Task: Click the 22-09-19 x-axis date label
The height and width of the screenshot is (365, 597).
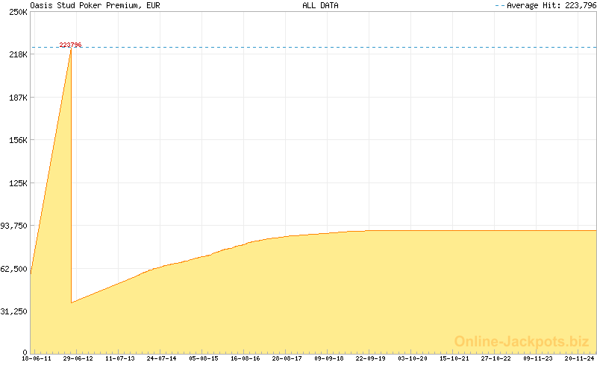Action: click(x=371, y=358)
